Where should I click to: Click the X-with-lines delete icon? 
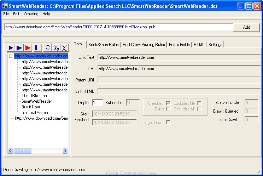click(56, 48)
